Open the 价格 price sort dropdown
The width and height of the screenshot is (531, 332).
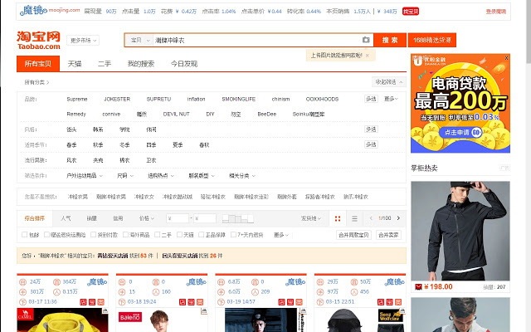[147, 218]
